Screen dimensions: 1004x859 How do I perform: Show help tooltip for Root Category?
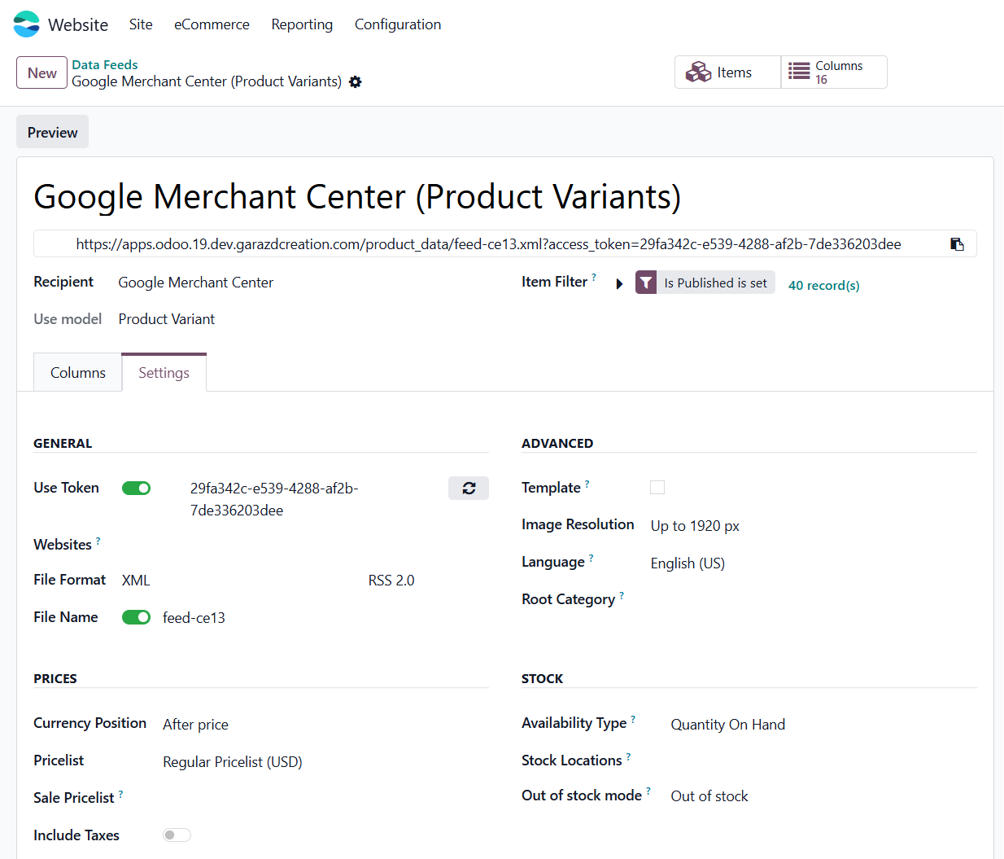tap(622, 596)
